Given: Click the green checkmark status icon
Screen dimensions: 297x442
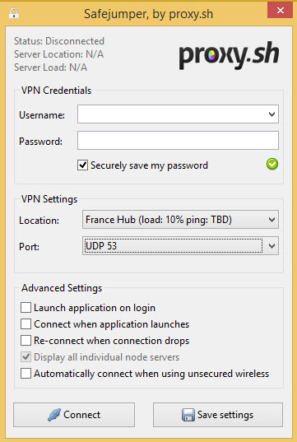Looking at the screenshot, I should 272,164.
